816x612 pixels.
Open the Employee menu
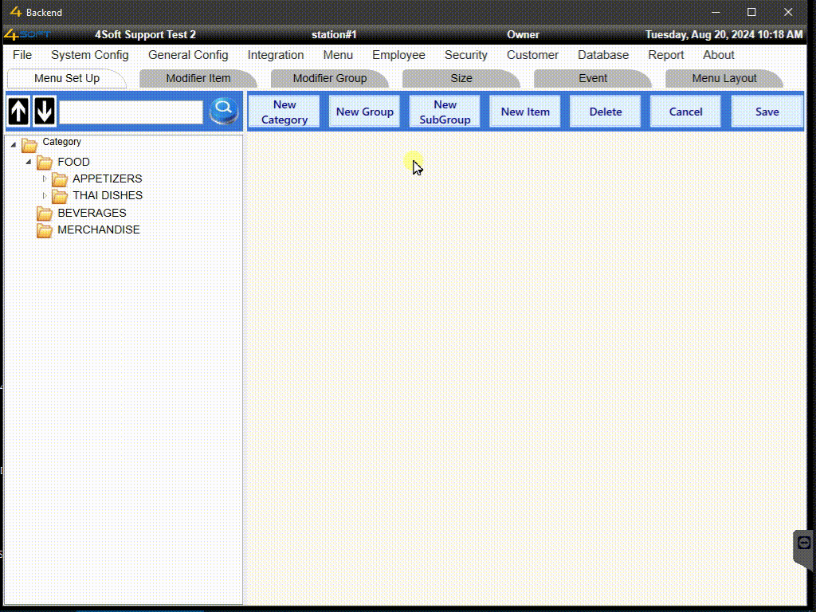[x=398, y=55]
